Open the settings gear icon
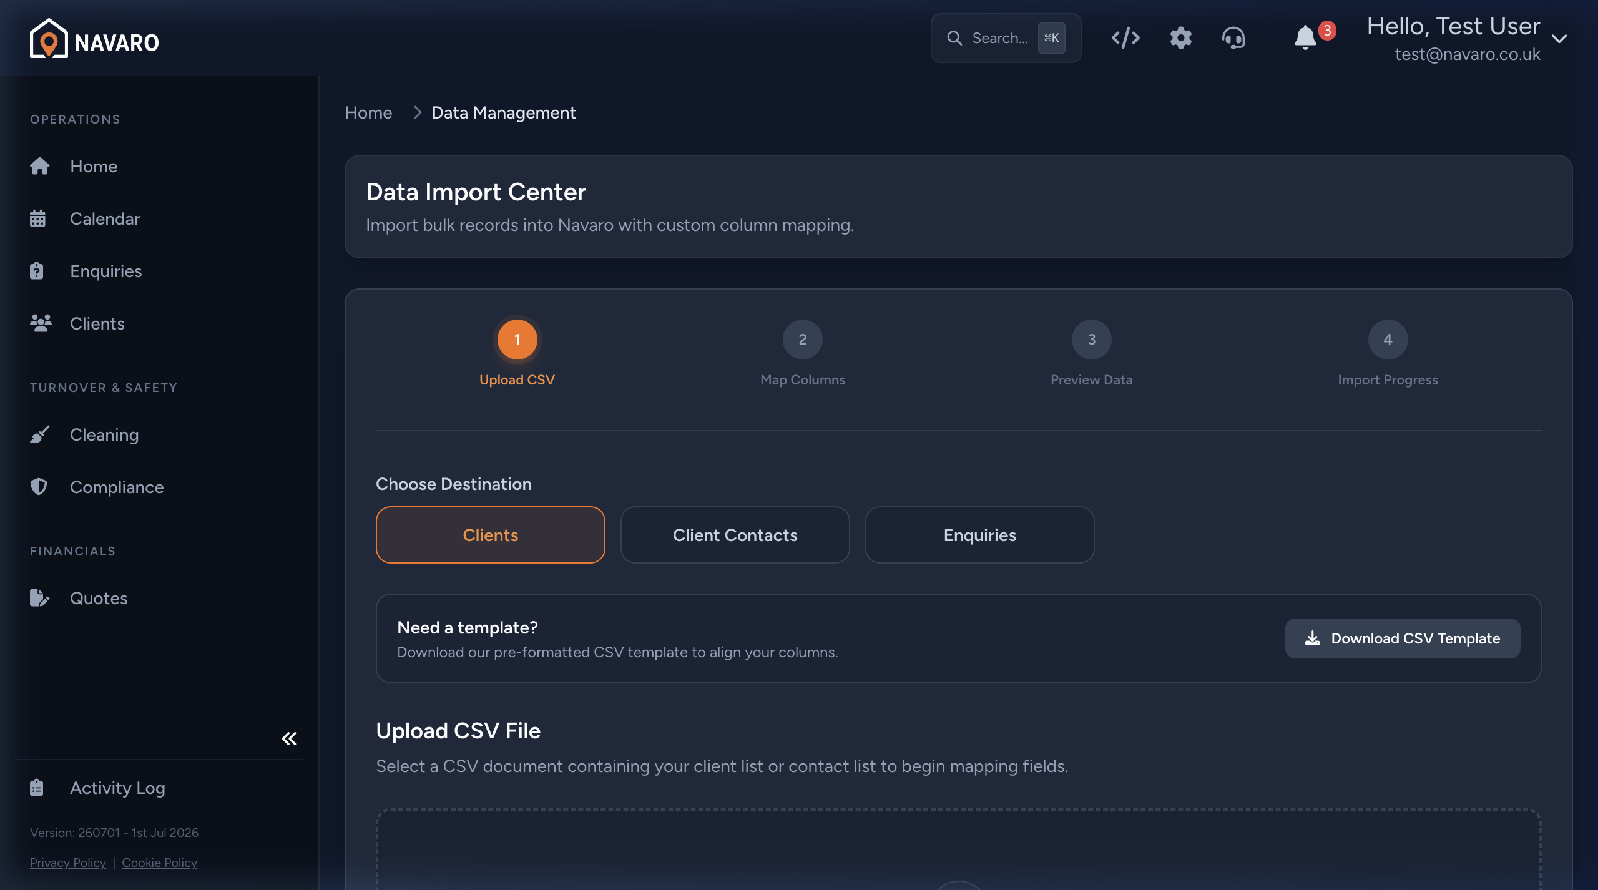 (1180, 38)
